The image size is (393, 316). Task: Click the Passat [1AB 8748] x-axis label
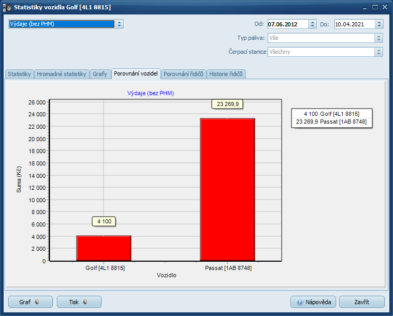click(228, 268)
